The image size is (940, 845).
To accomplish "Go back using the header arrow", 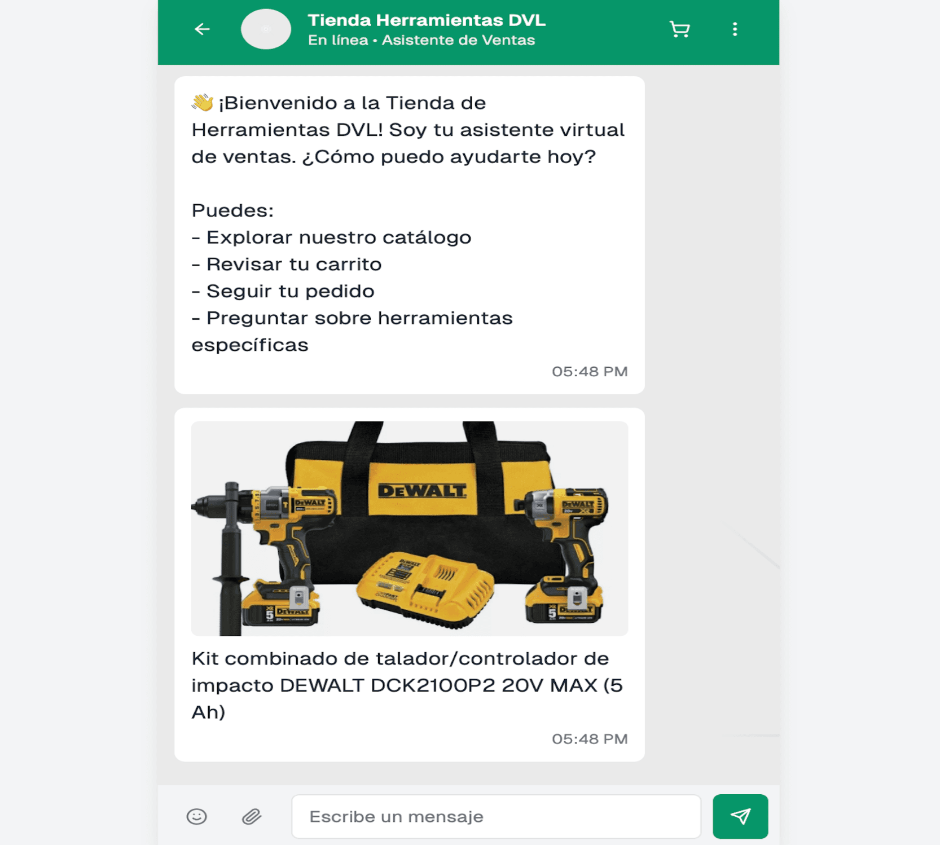I will pyautogui.click(x=202, y=29).
